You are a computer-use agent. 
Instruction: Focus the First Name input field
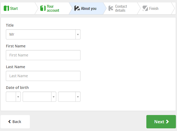point(43,55)
